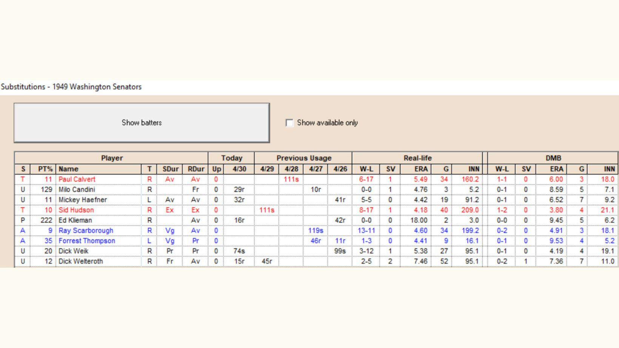The width and height of the screenshot is (619, 348).
Task: Click the 4/28 column header
Action: tap(291, 169)
